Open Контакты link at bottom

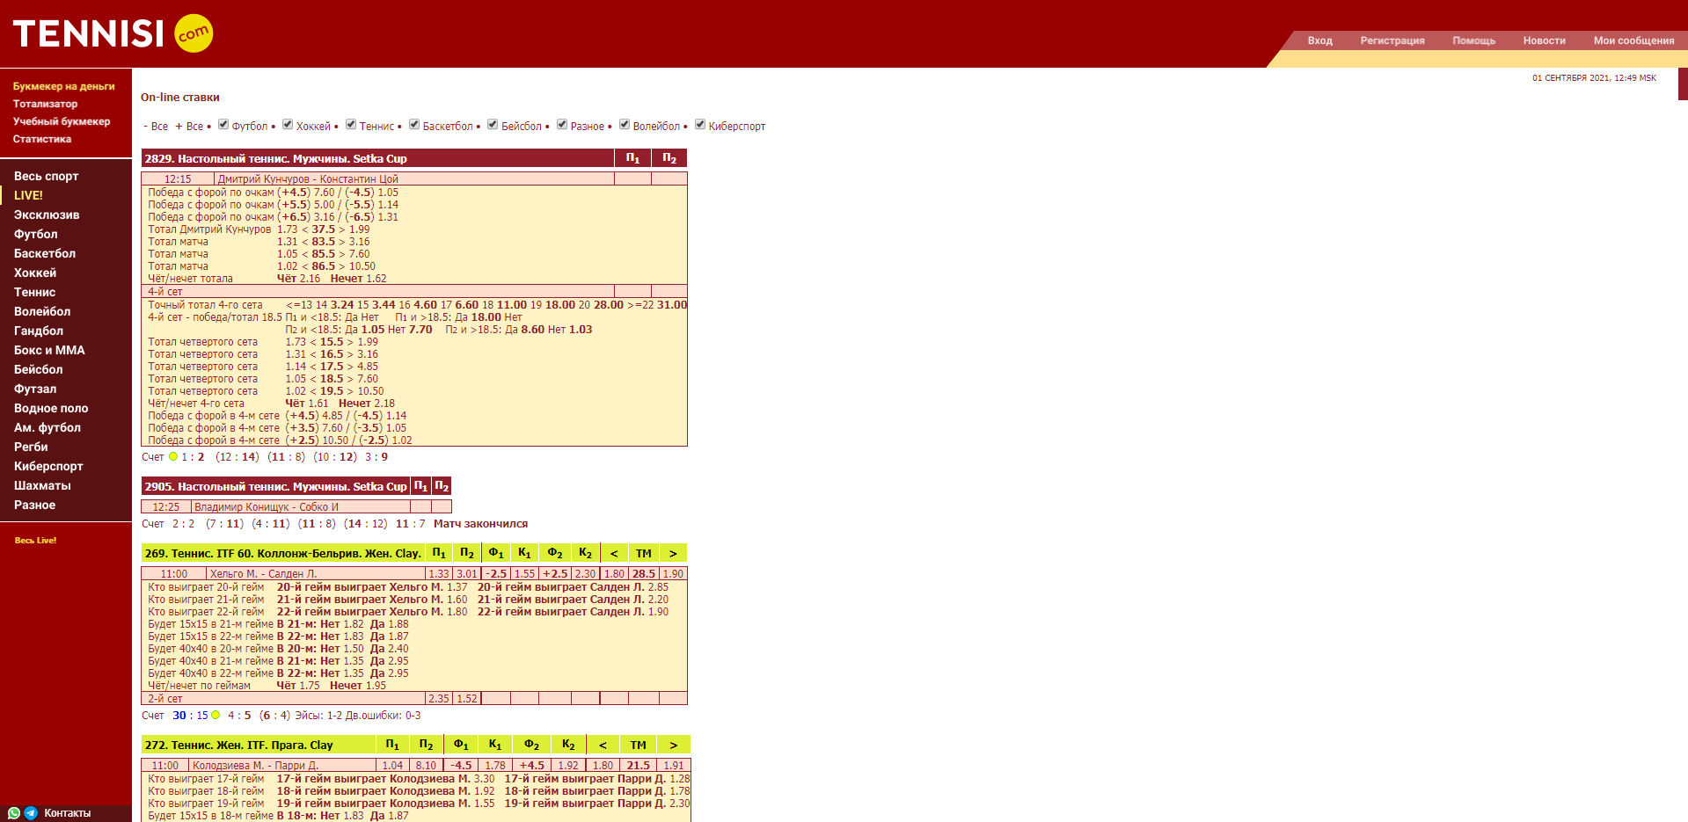click(67, 813)
